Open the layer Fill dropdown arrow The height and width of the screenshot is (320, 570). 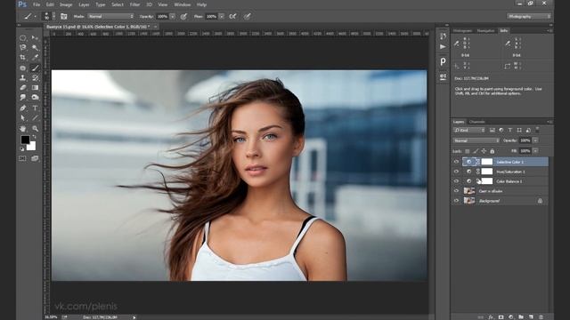pos(535,151)
